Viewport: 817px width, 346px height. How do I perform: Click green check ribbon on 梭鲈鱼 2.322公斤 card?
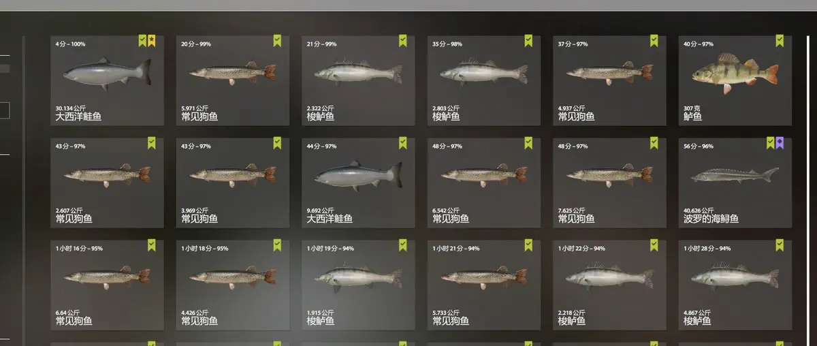coord(403,41)
